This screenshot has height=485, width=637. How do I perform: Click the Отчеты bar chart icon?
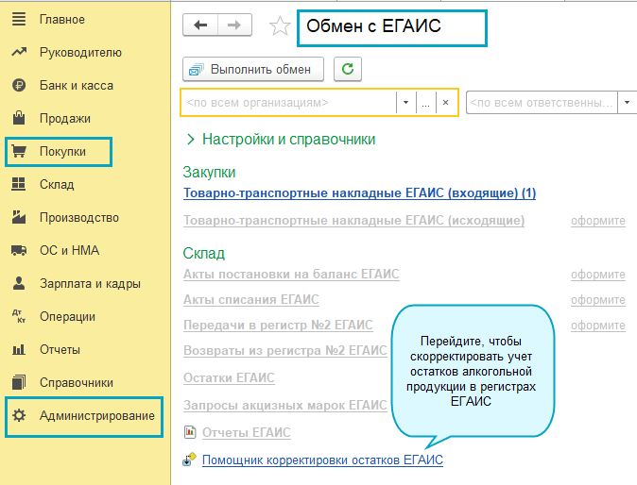(19, 349)
